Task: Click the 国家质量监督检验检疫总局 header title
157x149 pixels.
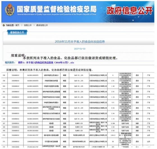Action: (x=57, y=9)
